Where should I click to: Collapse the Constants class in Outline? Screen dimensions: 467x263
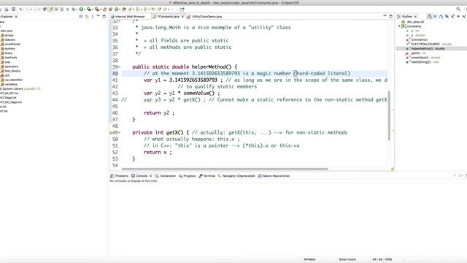(x=399, y=26)
